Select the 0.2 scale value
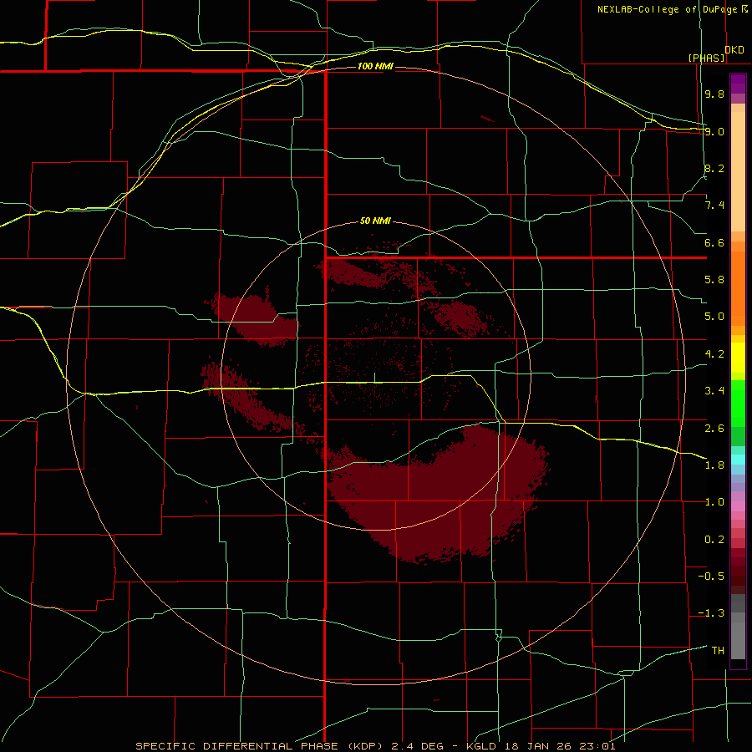Image resolution: width=752 pixels, height=752 pixels. pos(714,540)
